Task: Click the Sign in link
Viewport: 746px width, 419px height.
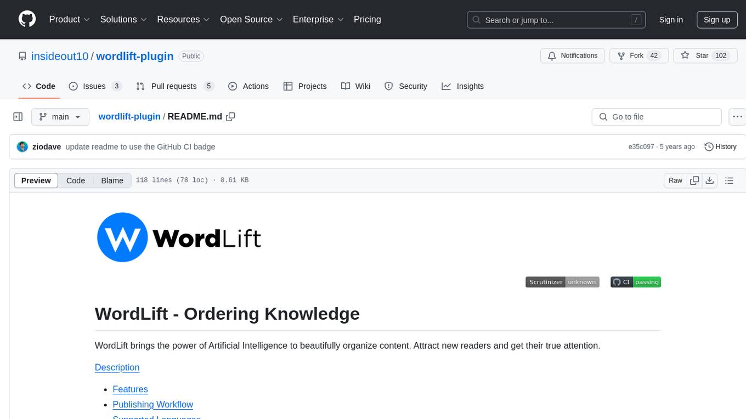Action: tap(671, 20)
